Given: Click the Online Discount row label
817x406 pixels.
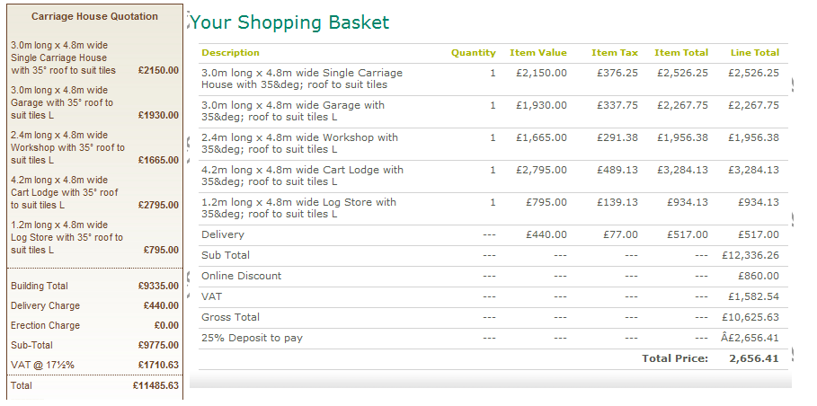Looking at the screenshot, I should click(x=241, y=276).
